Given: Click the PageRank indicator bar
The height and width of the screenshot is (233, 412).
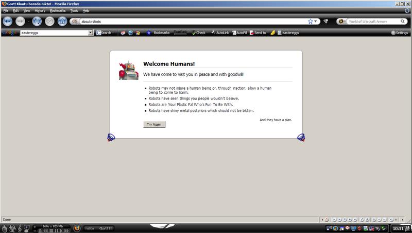Looking at the screenshot, I should click(x=180, y=32).
